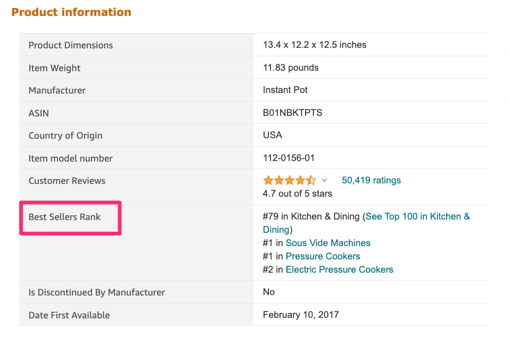
Task: Click the ASIN value B01NBKTPTS
Action: 292,113
